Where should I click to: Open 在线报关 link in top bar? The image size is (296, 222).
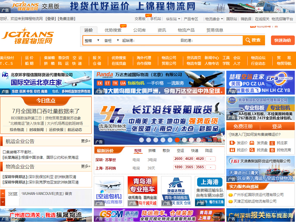click(x=262, y=19)
